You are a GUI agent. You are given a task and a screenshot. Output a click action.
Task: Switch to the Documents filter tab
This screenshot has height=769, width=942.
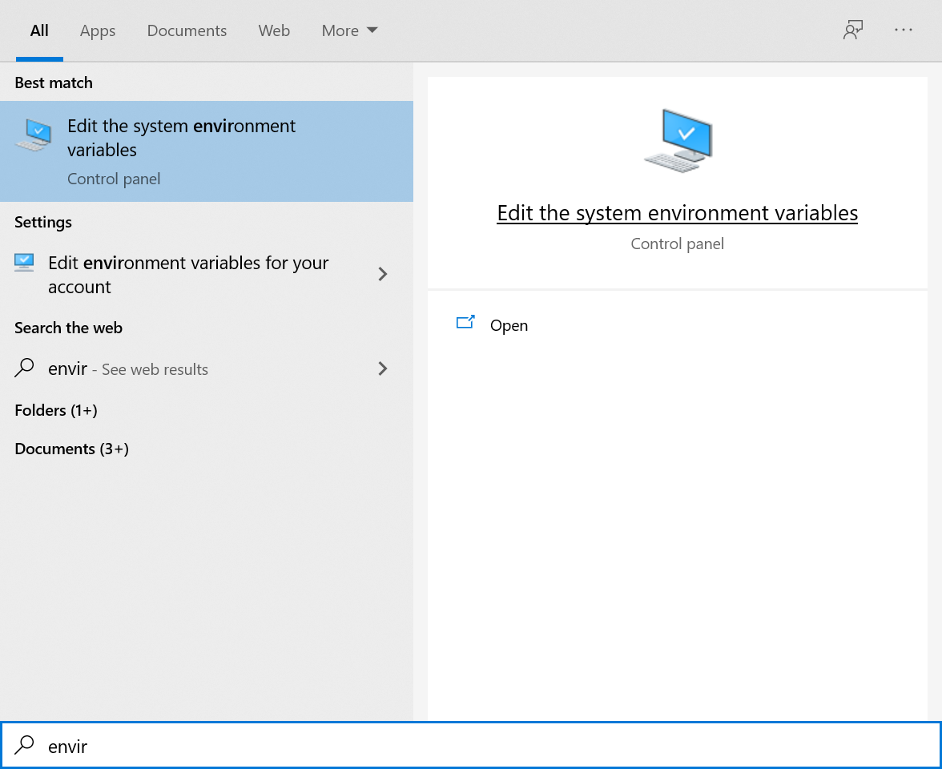click(x=187, y=30)
